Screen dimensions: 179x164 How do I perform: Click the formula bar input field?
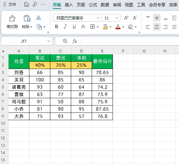tap(130, 41)
